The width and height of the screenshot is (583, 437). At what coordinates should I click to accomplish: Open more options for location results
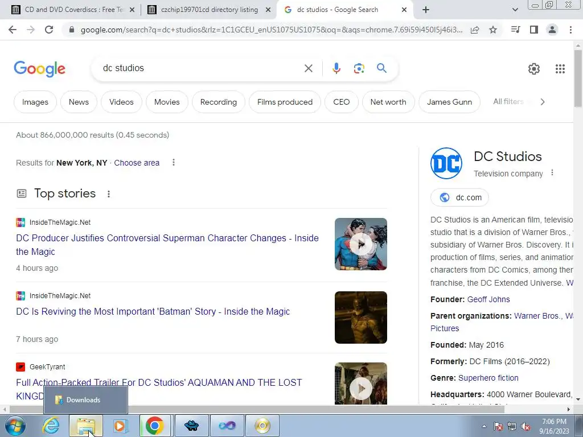173,162
